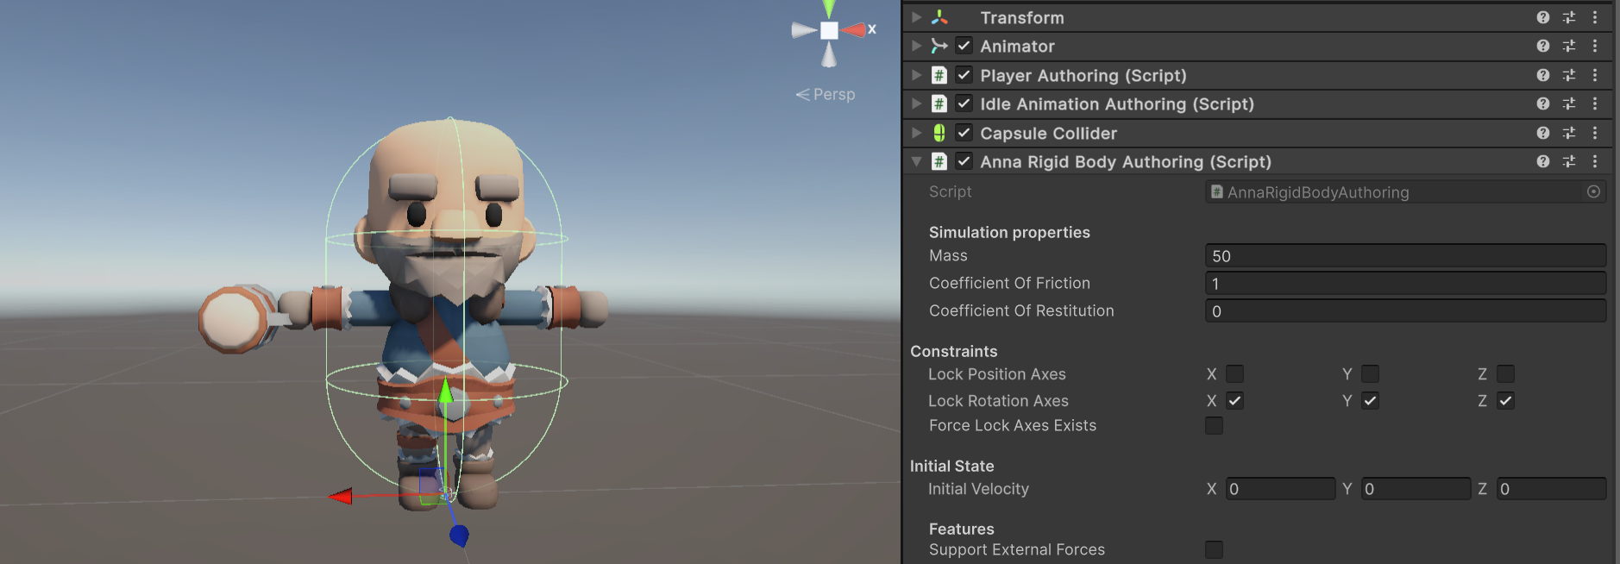Expand the Animator component
This screenshot has width=1620, height=564.
pos(917,46)
